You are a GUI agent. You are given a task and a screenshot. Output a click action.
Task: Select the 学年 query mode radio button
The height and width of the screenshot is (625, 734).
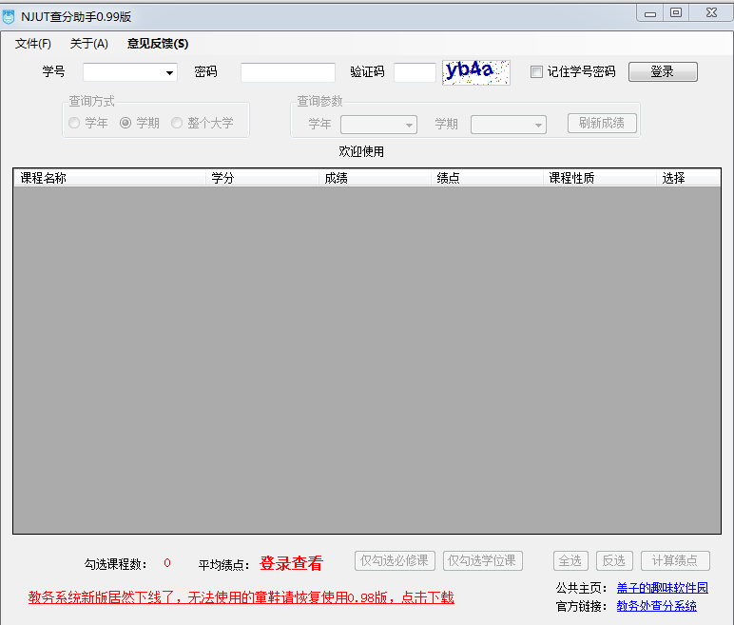74,123
